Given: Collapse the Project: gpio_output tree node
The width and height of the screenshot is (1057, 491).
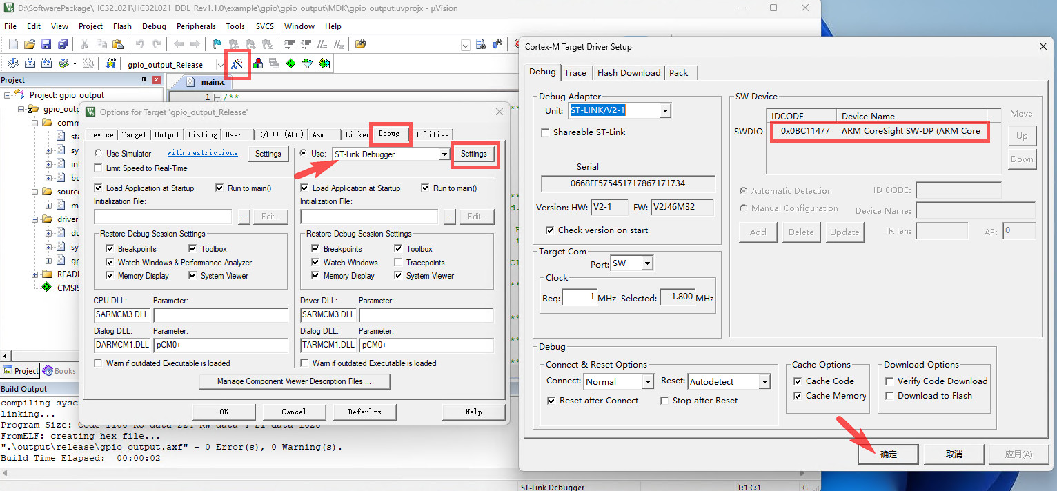Looking at the screenshot, I should tap(7, 95).
